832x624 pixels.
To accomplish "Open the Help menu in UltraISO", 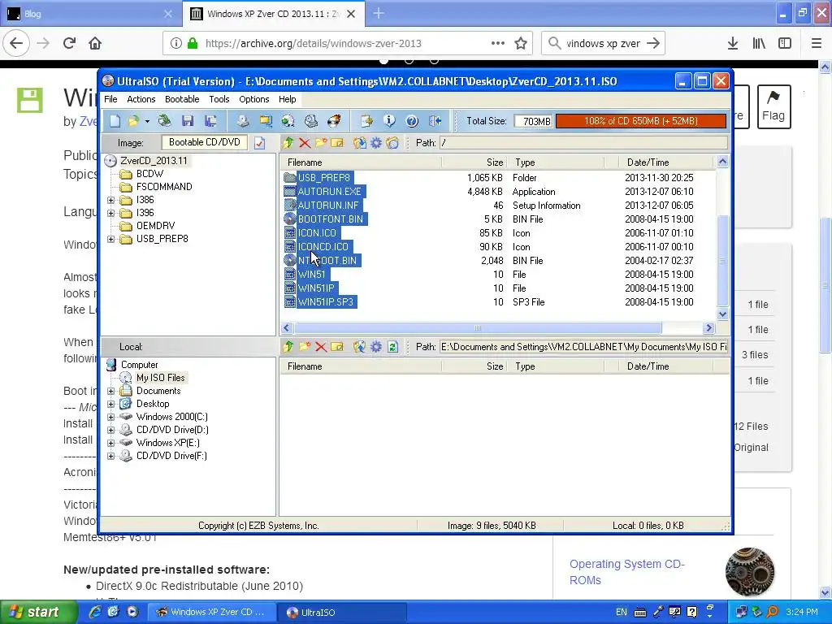I will (287, 99).
